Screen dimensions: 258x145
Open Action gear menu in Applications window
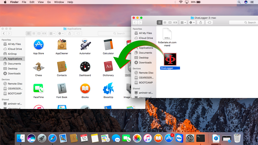click(x=61, y=34)
